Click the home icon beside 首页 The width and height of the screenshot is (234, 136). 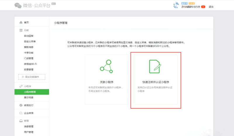click(21, 22)
